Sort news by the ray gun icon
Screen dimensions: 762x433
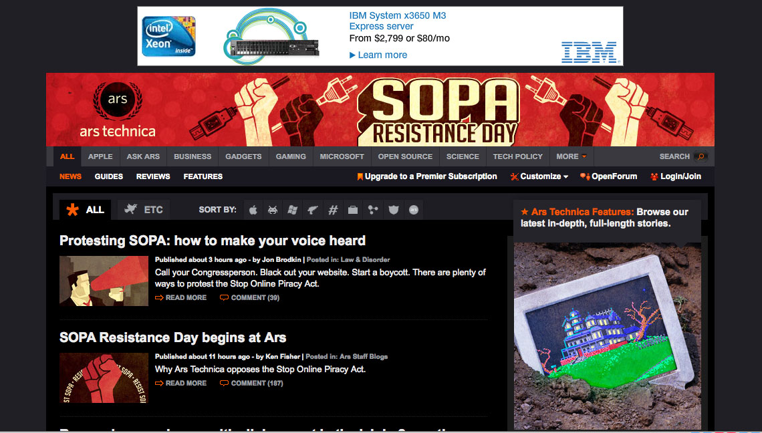click(x=312, y=210)
